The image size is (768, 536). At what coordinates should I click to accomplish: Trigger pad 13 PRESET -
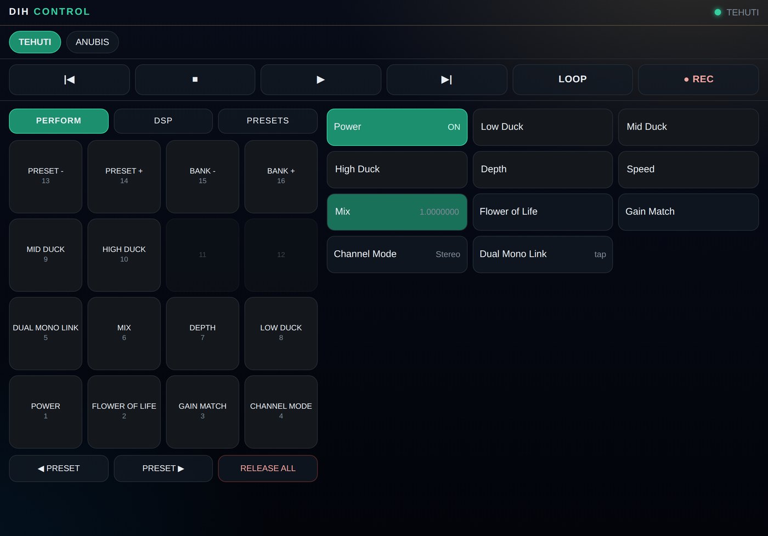(x=46, y=177)
